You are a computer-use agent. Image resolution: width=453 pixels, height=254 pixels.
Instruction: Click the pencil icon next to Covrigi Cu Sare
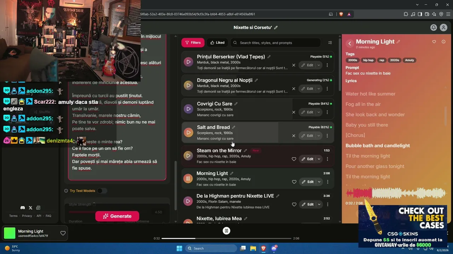tap(236, 104)
